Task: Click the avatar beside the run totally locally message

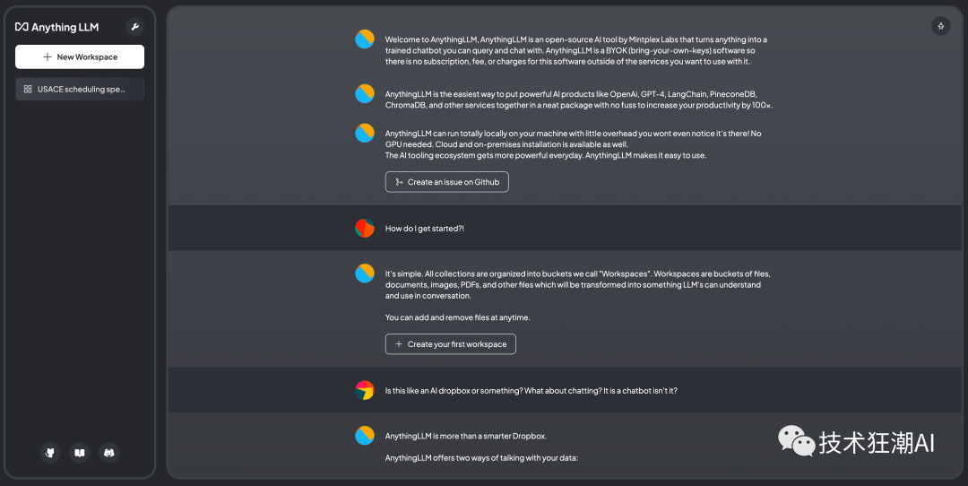Action: [365, 133]
